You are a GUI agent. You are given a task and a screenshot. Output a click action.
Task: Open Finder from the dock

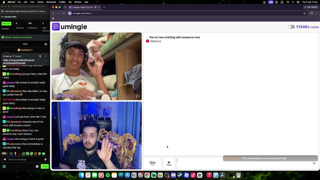click(x=81, y=175)
